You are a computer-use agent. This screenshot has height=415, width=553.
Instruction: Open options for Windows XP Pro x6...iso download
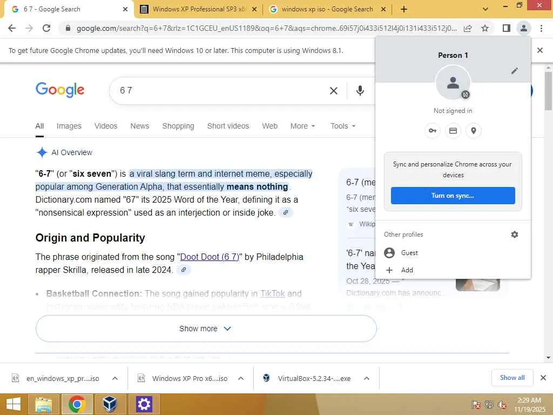[241, 378]
